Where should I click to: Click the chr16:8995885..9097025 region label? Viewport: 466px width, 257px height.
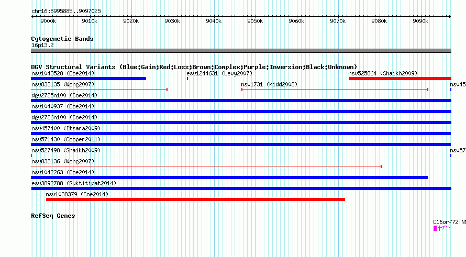point(66,11)
